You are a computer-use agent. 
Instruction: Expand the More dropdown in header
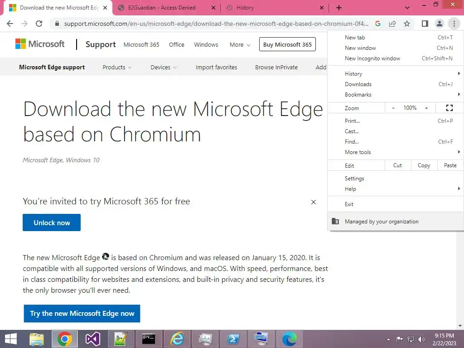[x=240, y=45]
